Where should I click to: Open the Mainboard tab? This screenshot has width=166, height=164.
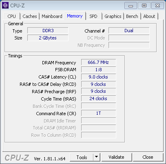click(x=52, y=16)
